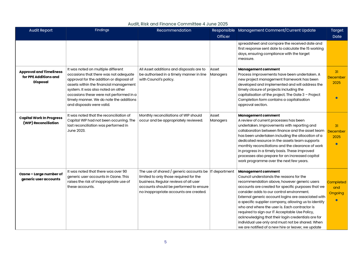The height and width of the screenshot is (275, 356).
Task: Click recommendation 'All Asset additions and disposals are to be authorised'
Action: 173,74
